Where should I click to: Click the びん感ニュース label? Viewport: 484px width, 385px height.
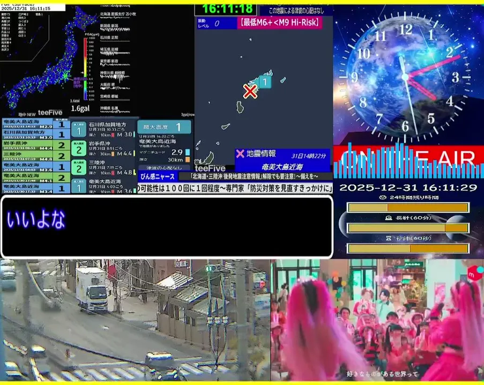158,176
